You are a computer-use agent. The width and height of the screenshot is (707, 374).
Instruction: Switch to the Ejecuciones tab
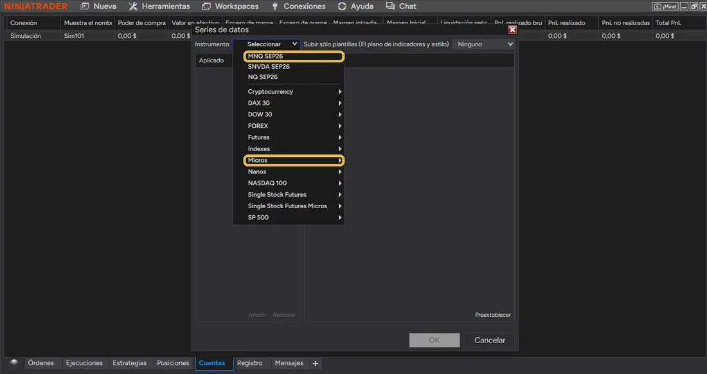(84, 363)
